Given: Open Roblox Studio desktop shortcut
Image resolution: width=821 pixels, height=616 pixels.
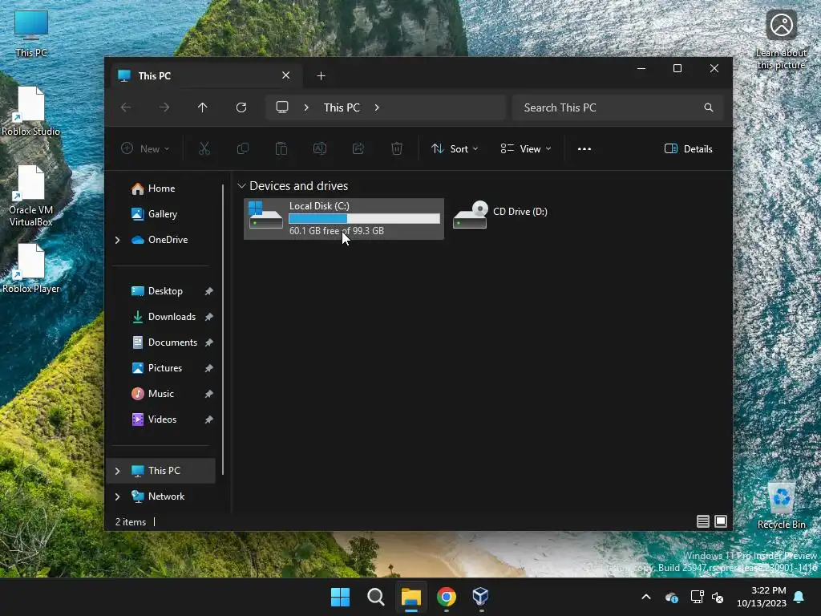Looking at the screenshot, I should click(x=31, y=111).
